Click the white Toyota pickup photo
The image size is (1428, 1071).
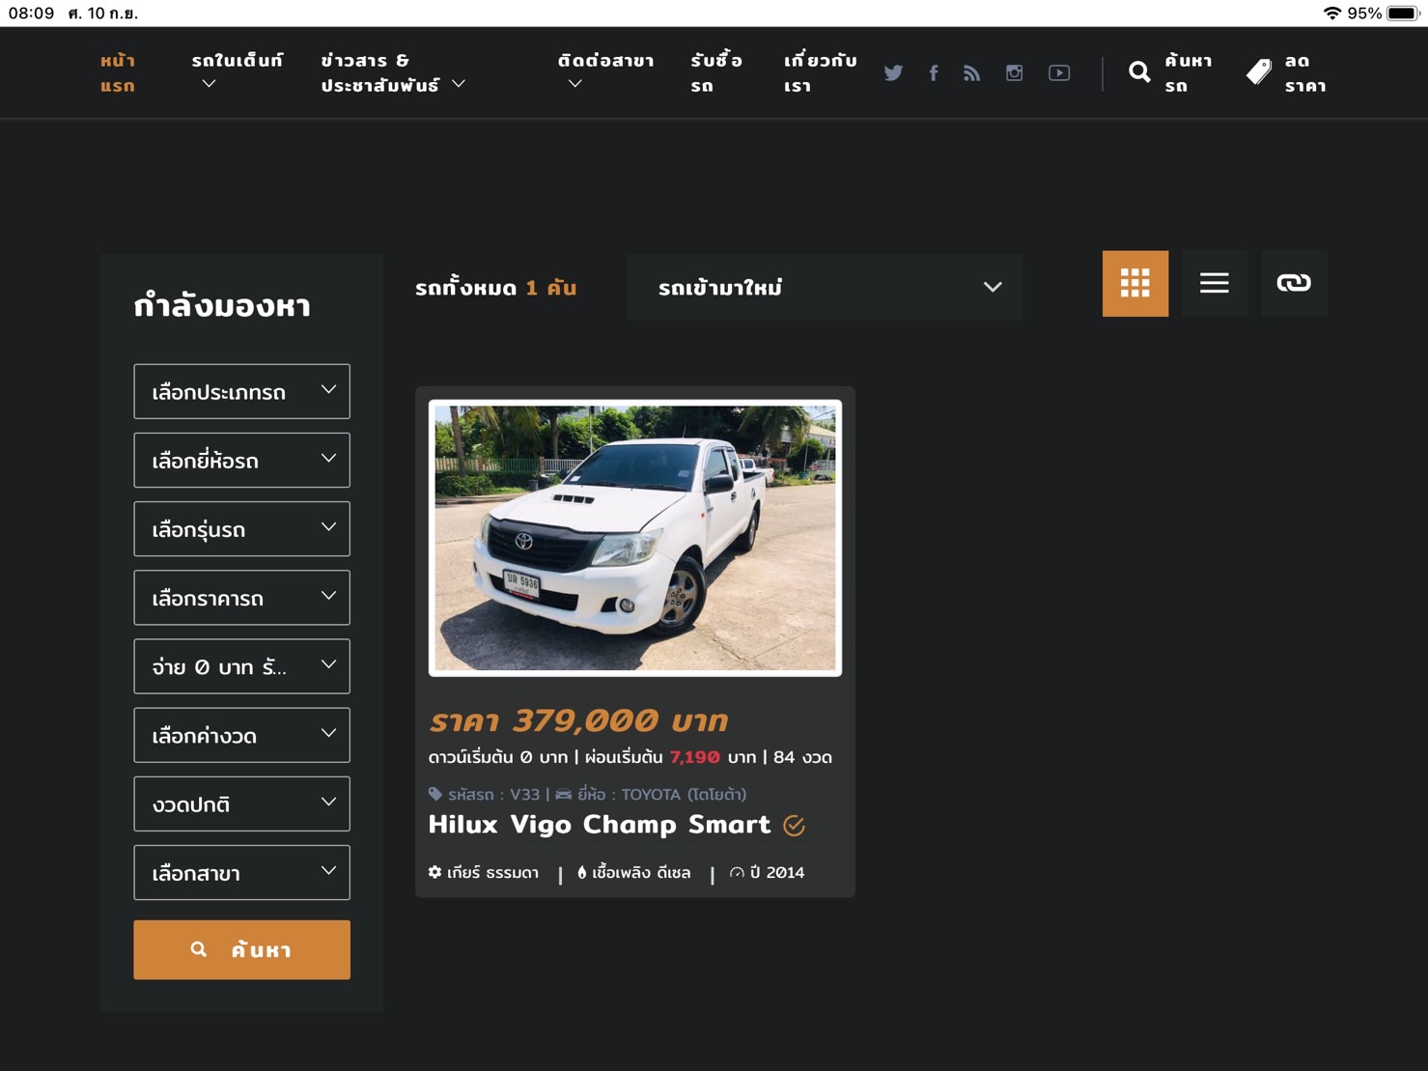(635, 538)
